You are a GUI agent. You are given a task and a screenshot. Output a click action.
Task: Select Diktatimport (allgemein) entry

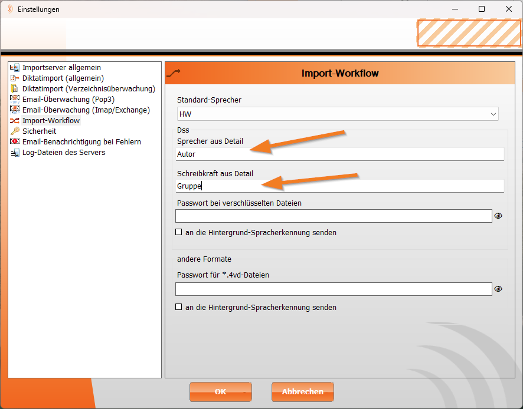click(x=63, y=78)
